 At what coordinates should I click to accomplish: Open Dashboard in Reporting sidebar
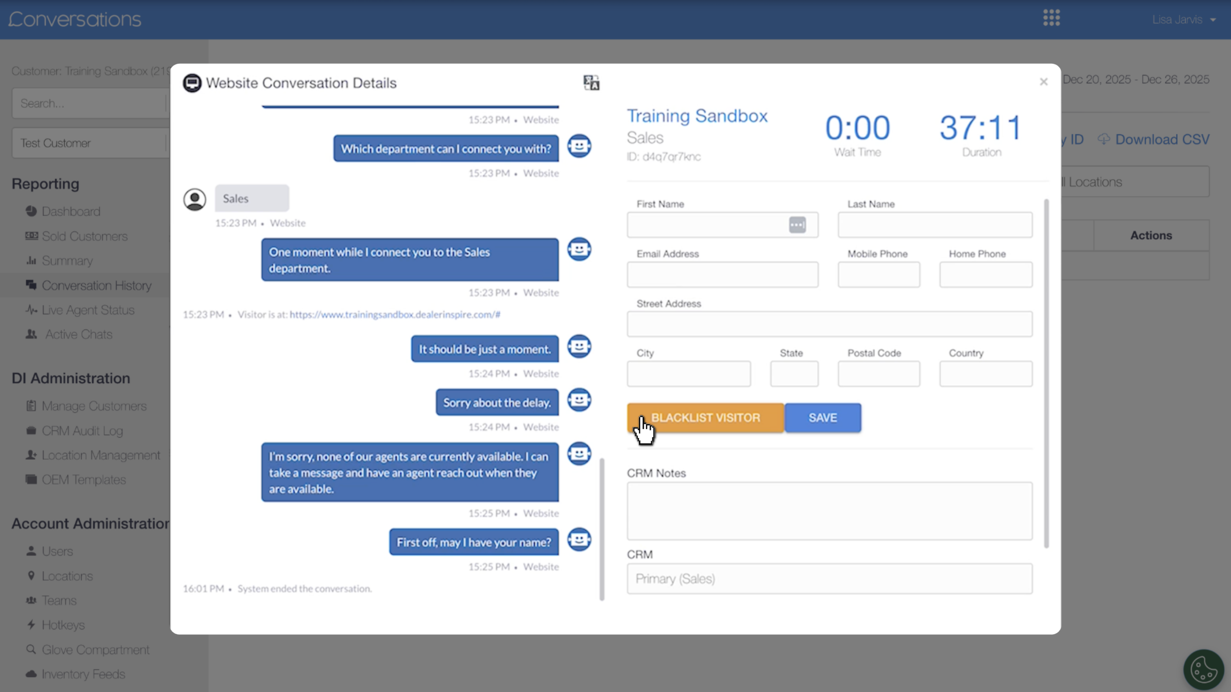pos(71,212)
